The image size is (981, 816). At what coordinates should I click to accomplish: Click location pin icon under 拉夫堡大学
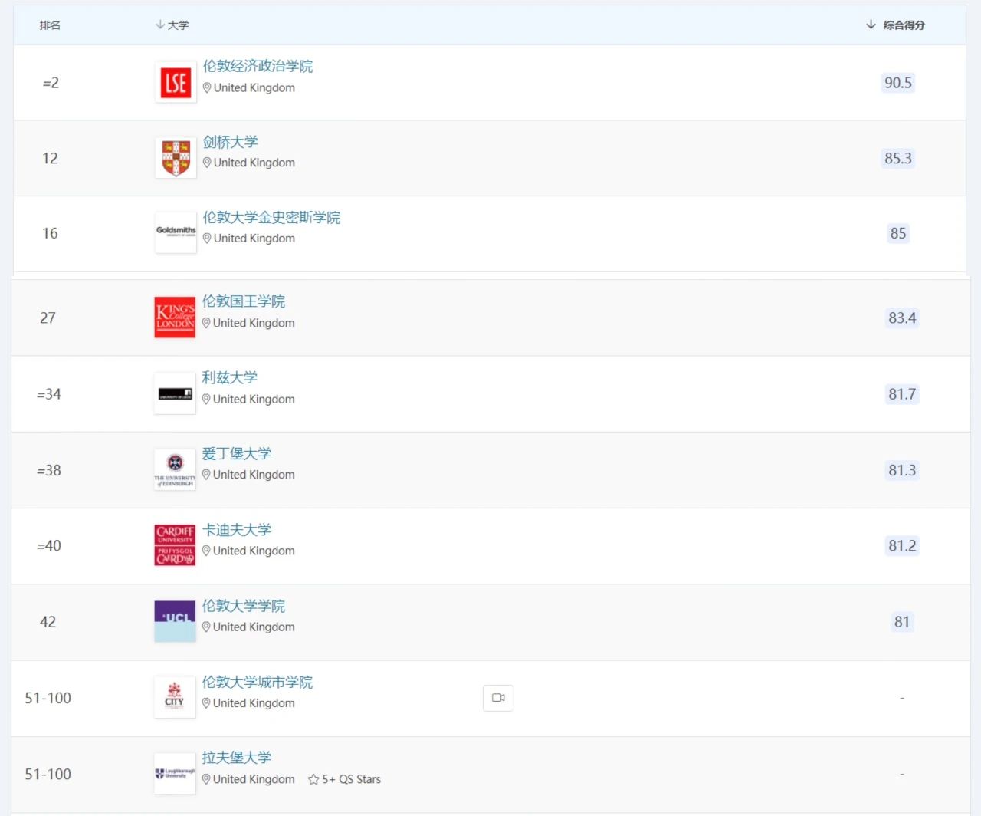click(206, 779)
